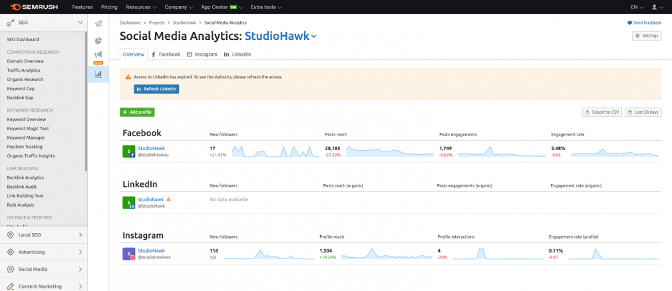Go to Dashboard breadcrumb

pos(130,23)
